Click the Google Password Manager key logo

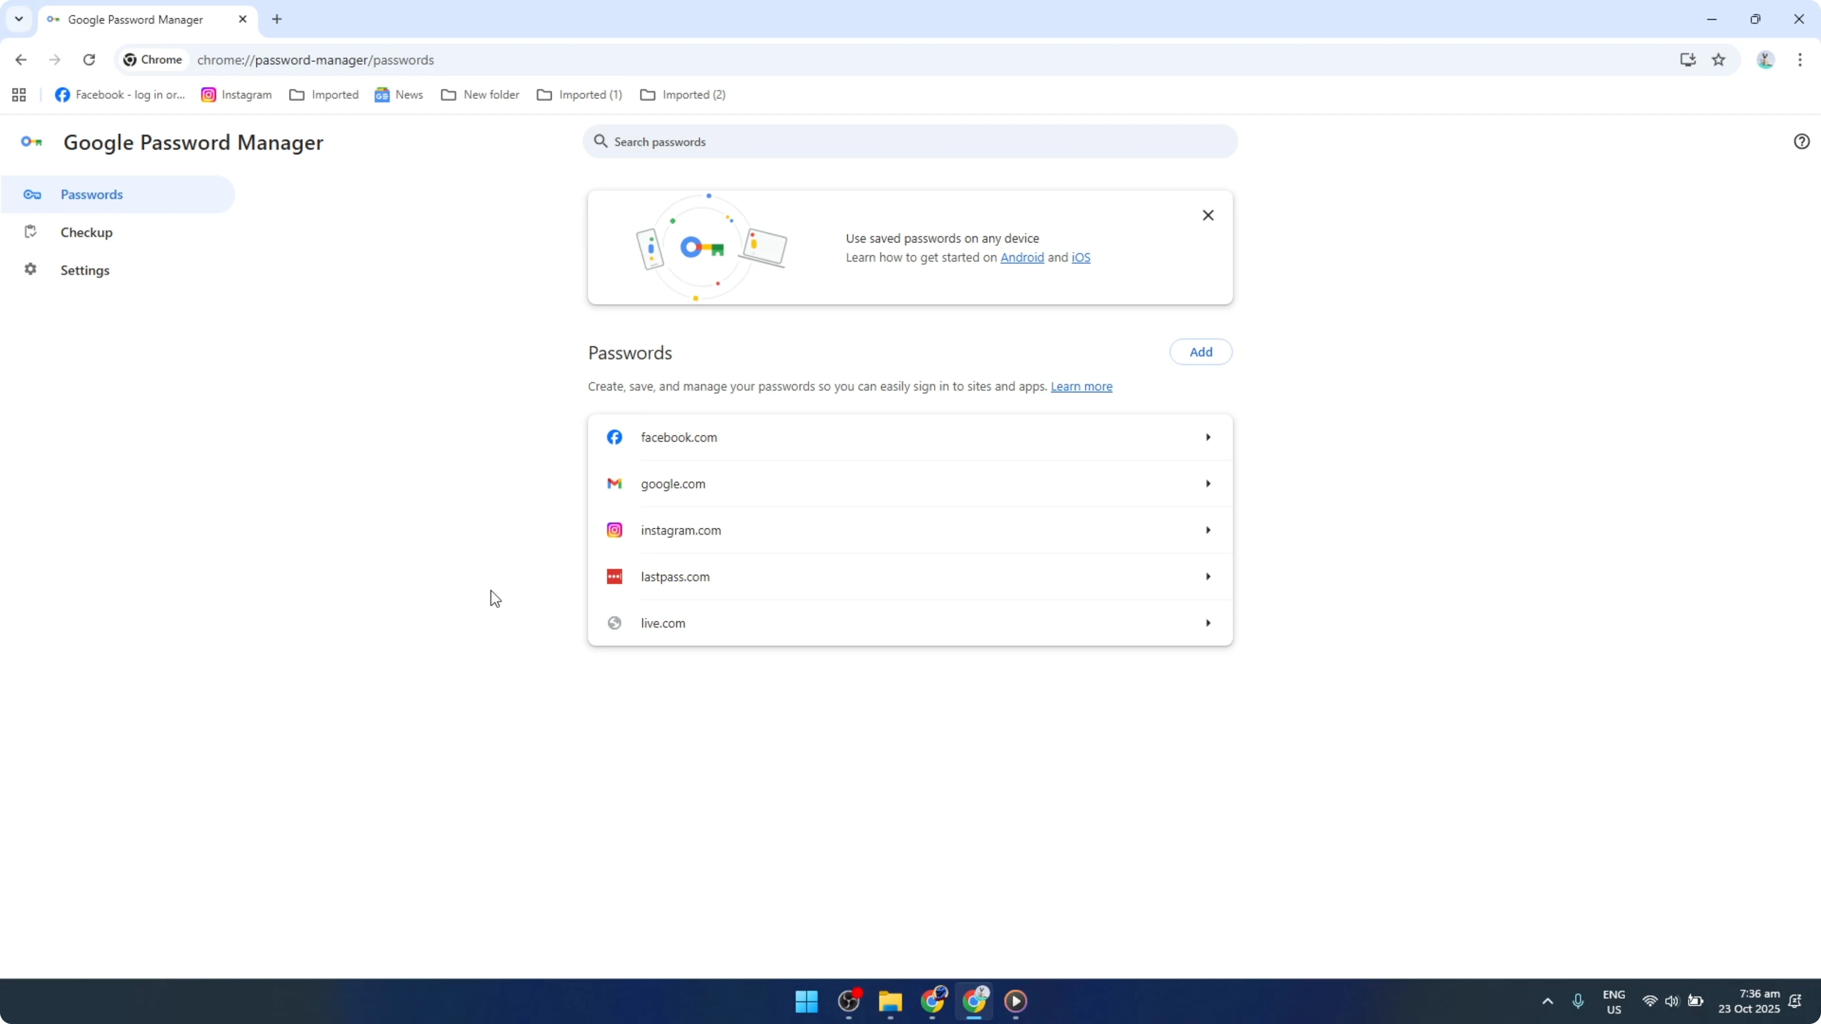[31, 142]
